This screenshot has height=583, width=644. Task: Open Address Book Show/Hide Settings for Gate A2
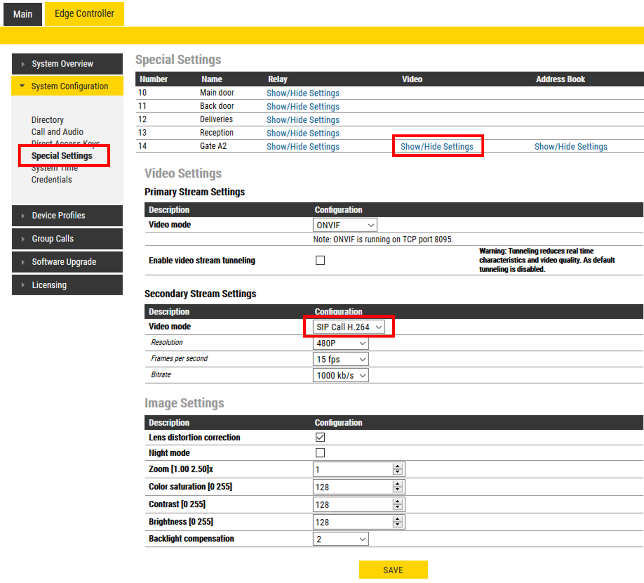(570, 147)
